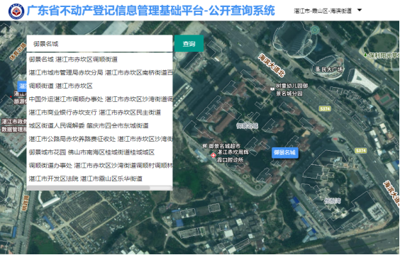Select suggestion 调顺街道 湛江市赤坎区

[99, 86]
